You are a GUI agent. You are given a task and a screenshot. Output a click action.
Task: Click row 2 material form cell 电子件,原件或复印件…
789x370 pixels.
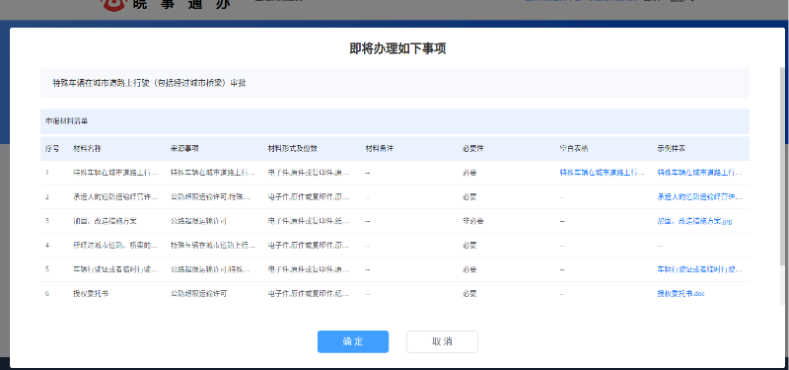click(309, 196)
